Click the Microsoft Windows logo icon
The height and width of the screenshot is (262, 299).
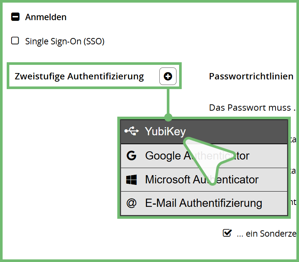pos(131,180)
